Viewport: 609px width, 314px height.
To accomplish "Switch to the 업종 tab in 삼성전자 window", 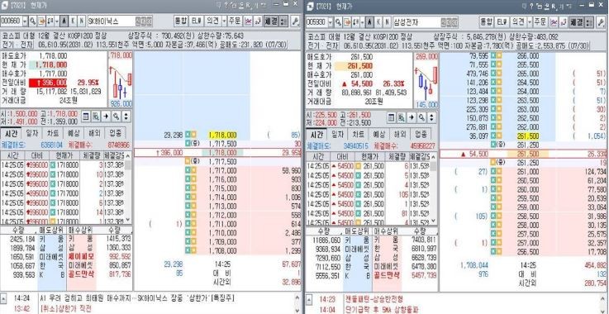I will point(421,135).
